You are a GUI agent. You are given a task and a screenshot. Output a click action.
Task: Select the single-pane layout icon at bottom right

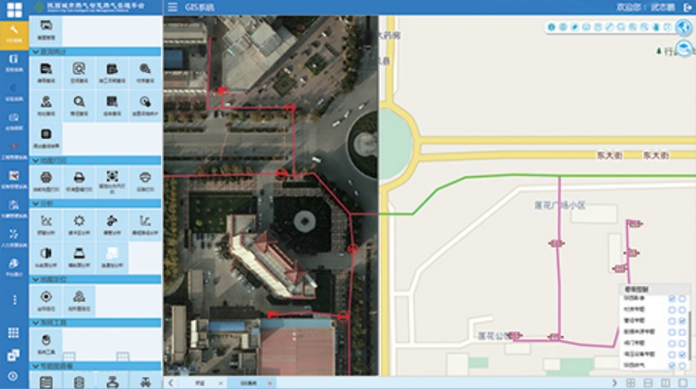683,383
